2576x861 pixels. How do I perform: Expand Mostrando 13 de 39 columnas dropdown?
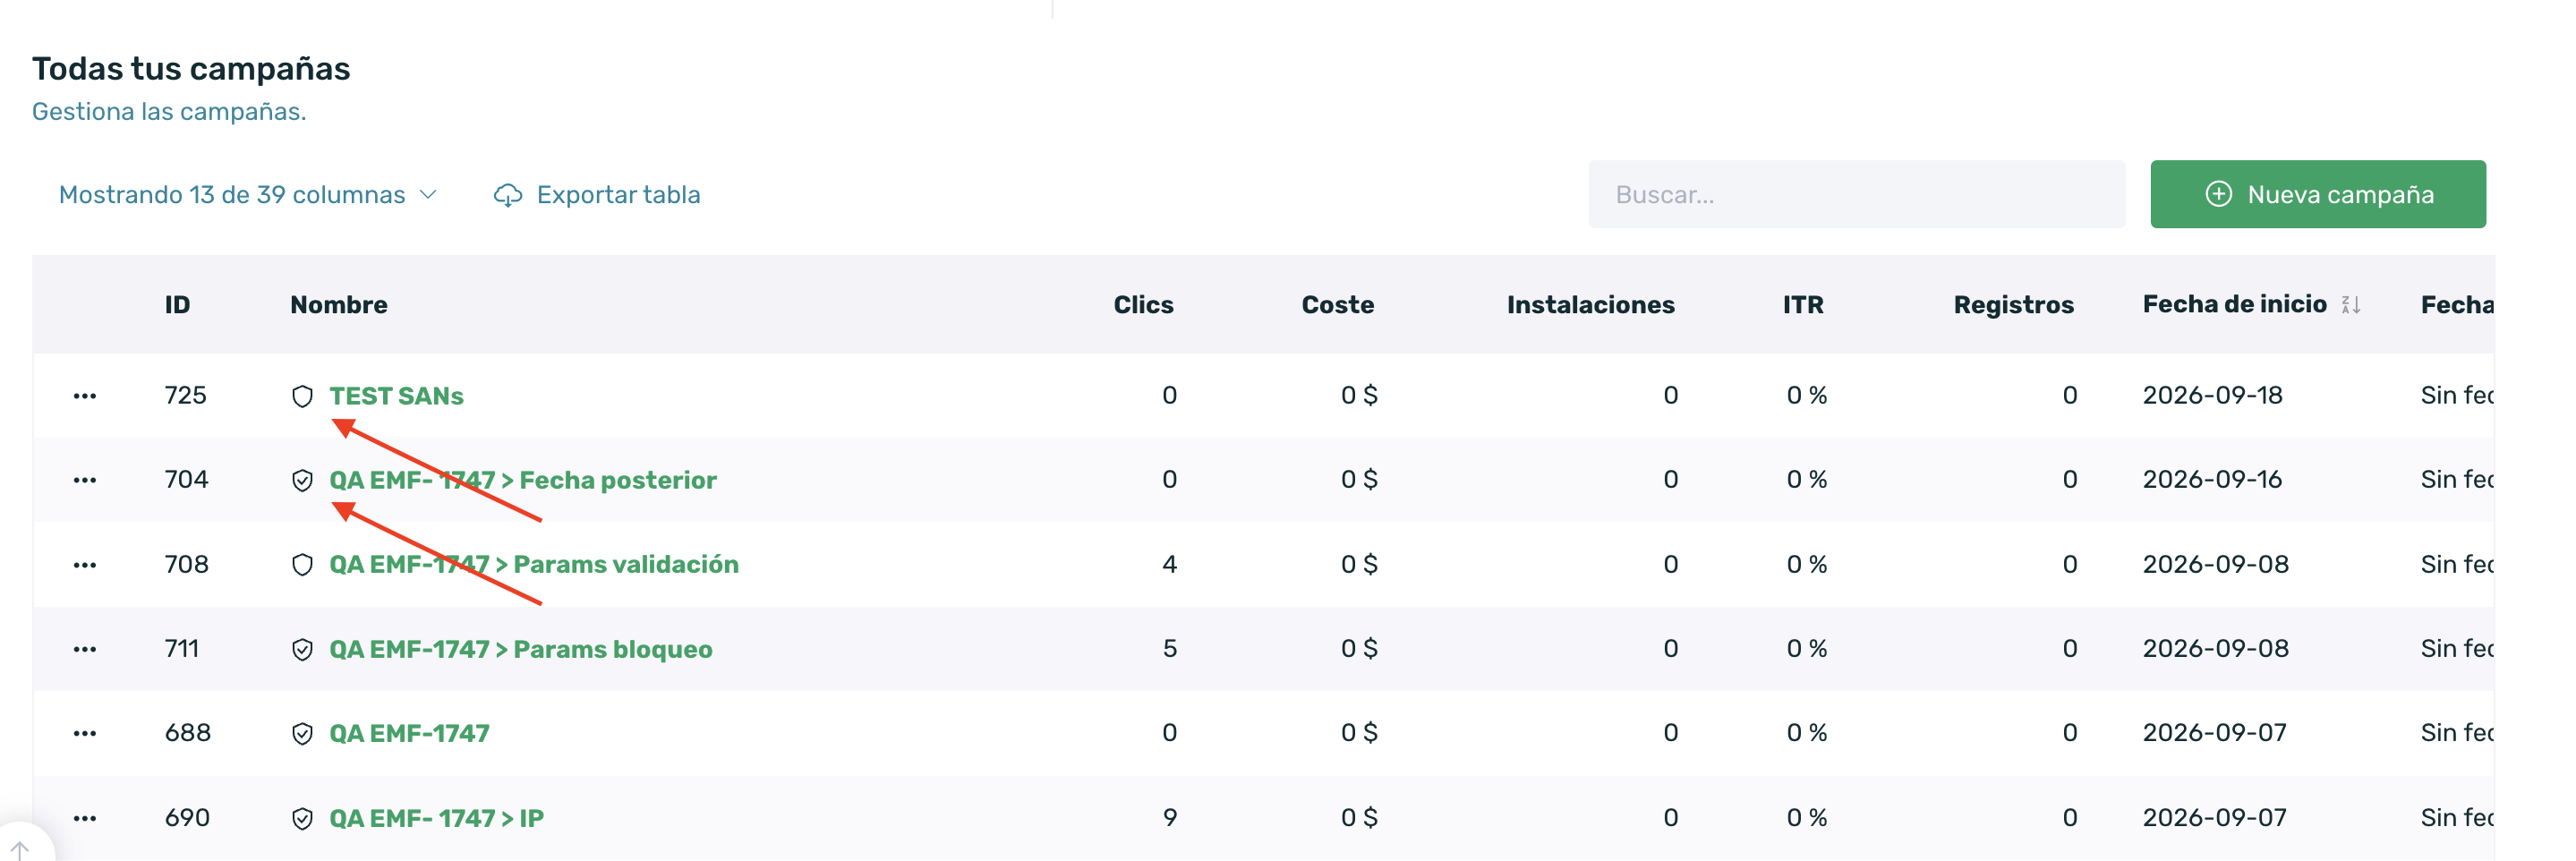248,194
